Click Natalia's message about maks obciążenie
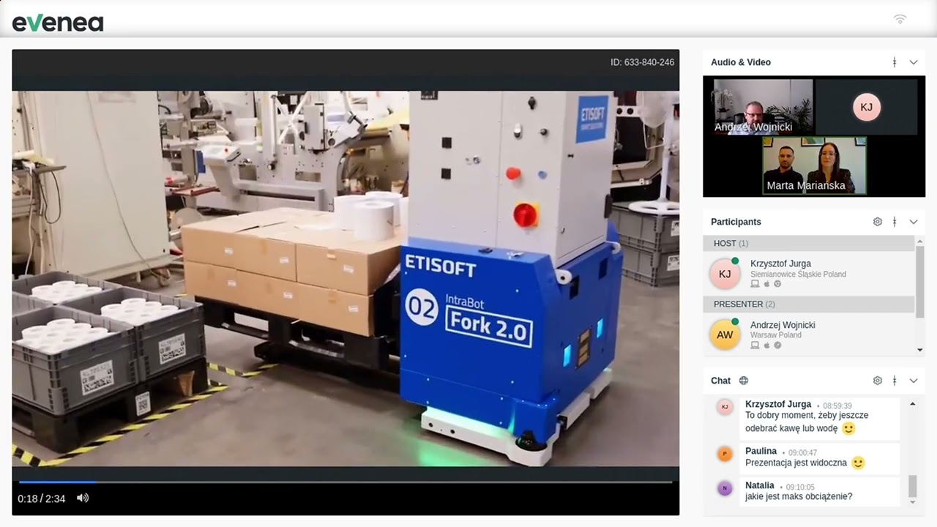 click(799, 496)
